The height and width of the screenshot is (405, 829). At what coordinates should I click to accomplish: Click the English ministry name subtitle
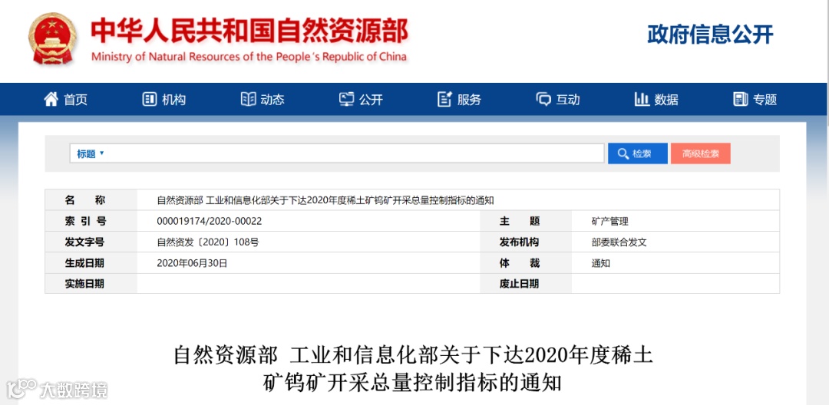pyautogui.click(x=249, y=57)
